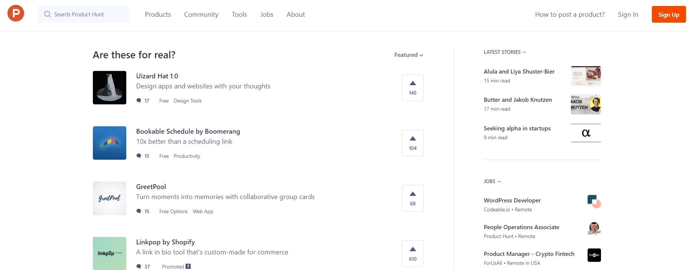
Task: Click the comment bubble icon on GreetPool
Action: (x=138, y=211)
